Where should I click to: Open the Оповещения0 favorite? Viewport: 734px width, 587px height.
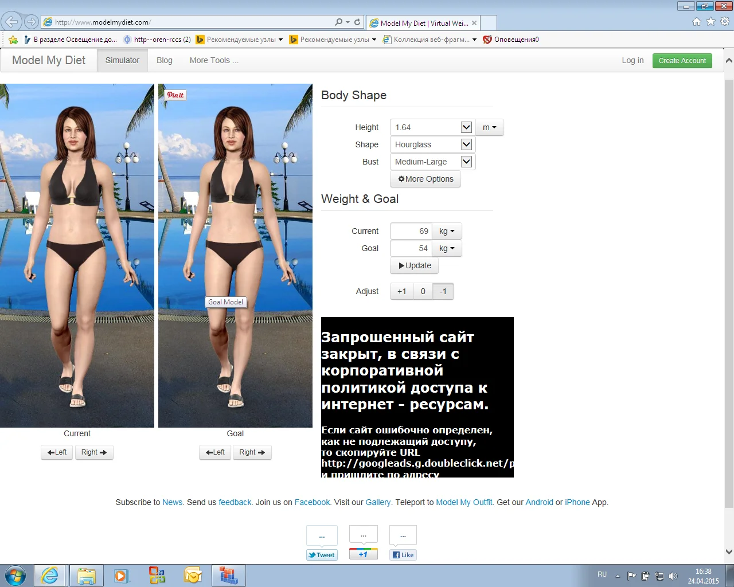click(511, 40)
